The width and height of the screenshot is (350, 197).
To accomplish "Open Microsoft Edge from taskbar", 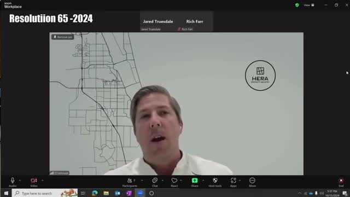I will coord(95,193).
